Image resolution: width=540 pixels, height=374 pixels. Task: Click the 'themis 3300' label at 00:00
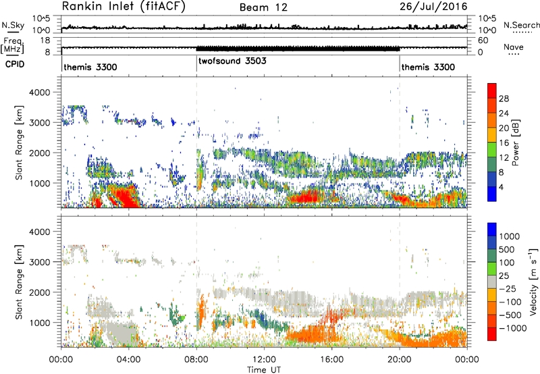[x=90, y=67]
